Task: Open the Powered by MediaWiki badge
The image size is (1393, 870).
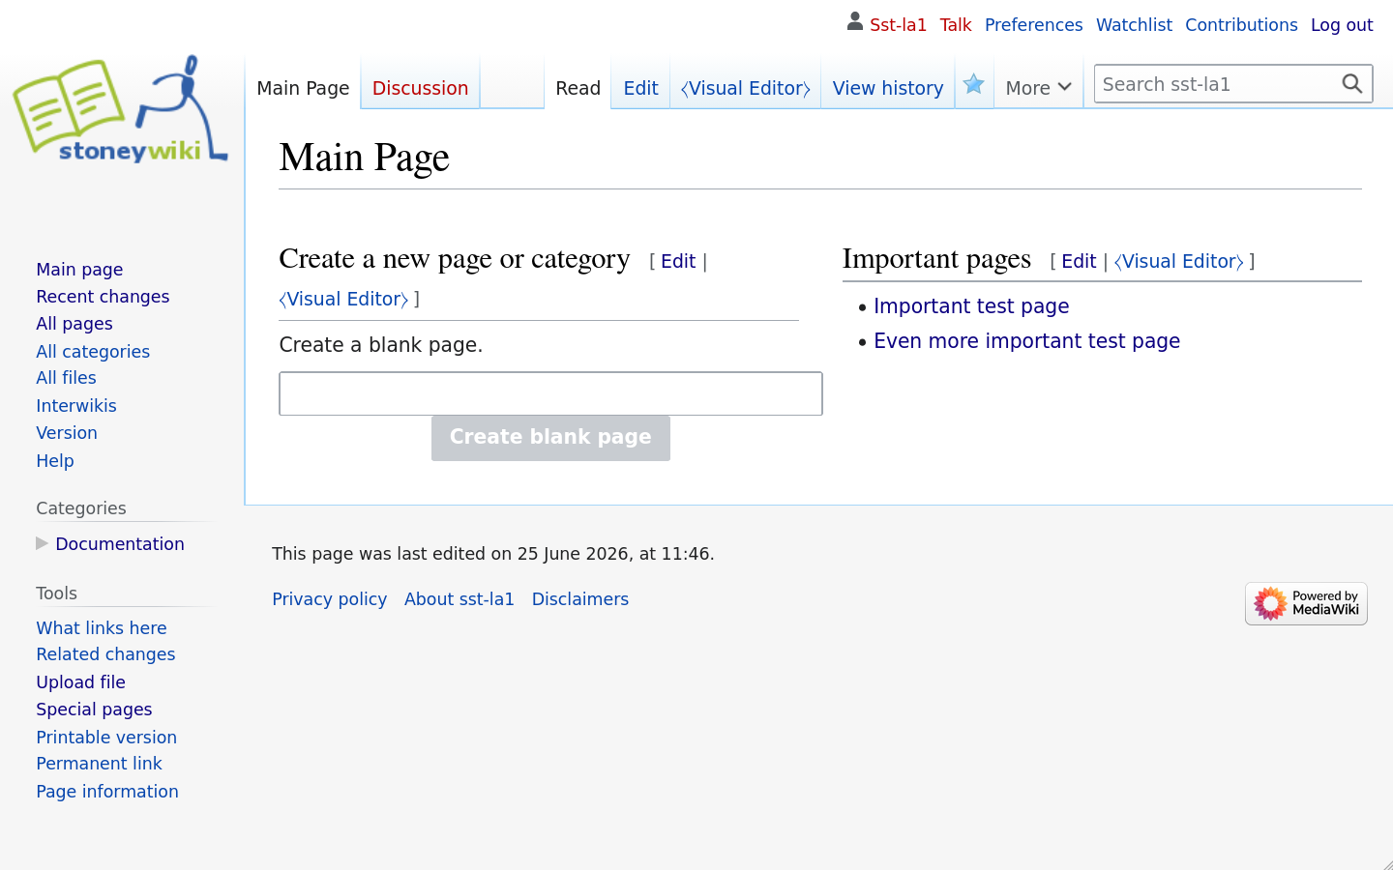Action: [x=1306, y=603]
